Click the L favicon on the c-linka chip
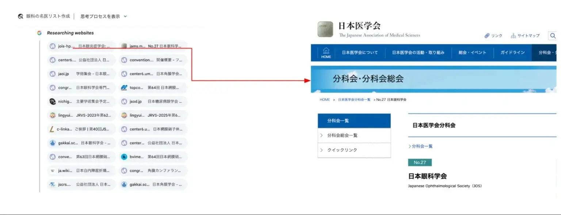 51,129
